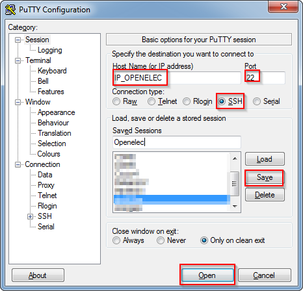Click the session list scroll down arrow
Image resolution: width=303 pixels, height=291 pixels.
click(235, 206)
